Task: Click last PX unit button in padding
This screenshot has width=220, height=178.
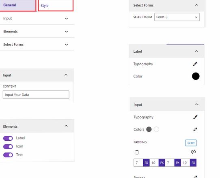Action: coord(193,163)
